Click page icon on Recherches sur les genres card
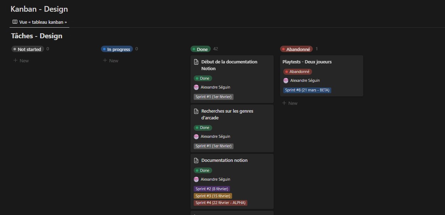Viewport: 445px width, 215px height. click(196, 111)
